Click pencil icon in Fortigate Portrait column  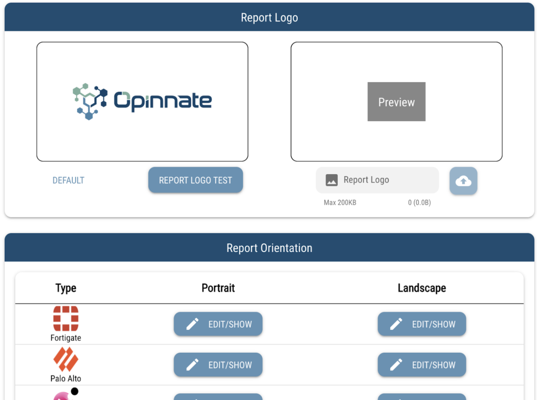click(x=192, y=324)
